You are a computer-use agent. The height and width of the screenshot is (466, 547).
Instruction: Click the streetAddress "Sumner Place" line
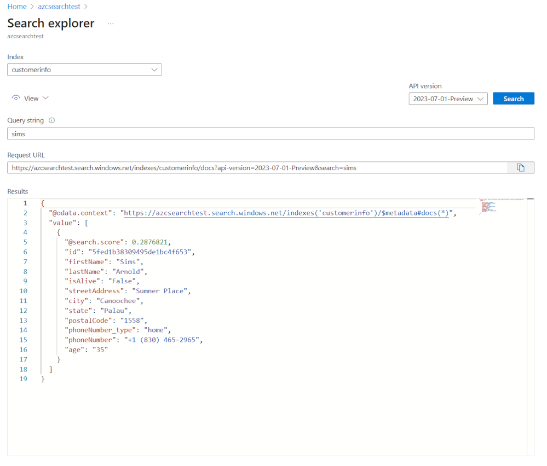coord(128,291)
